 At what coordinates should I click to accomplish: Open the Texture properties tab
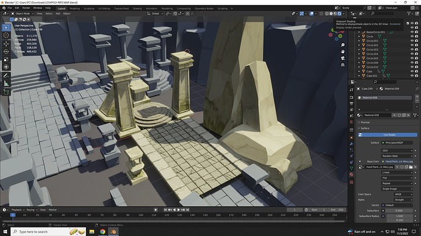pos(351,182)
